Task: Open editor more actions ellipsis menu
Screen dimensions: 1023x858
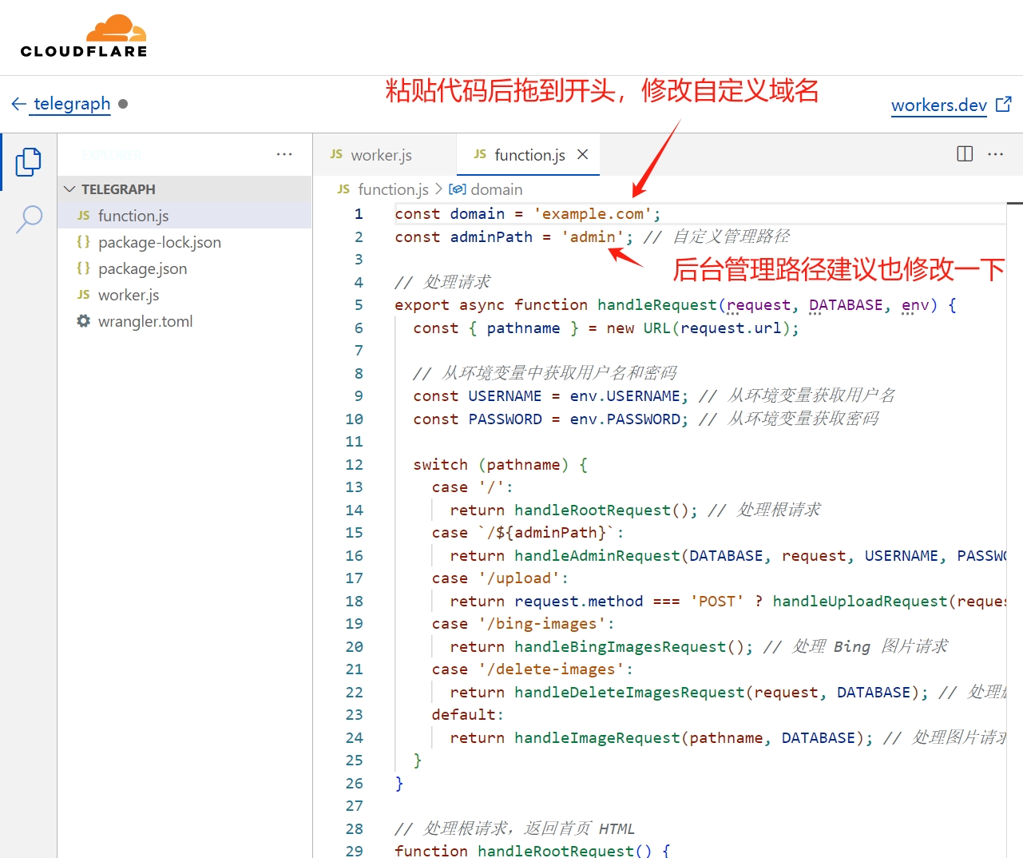Action: pos(995,154)
